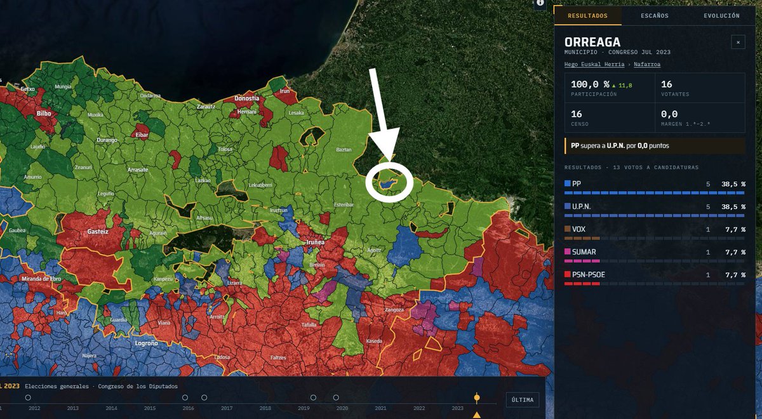Select the Durango map label

107,140
